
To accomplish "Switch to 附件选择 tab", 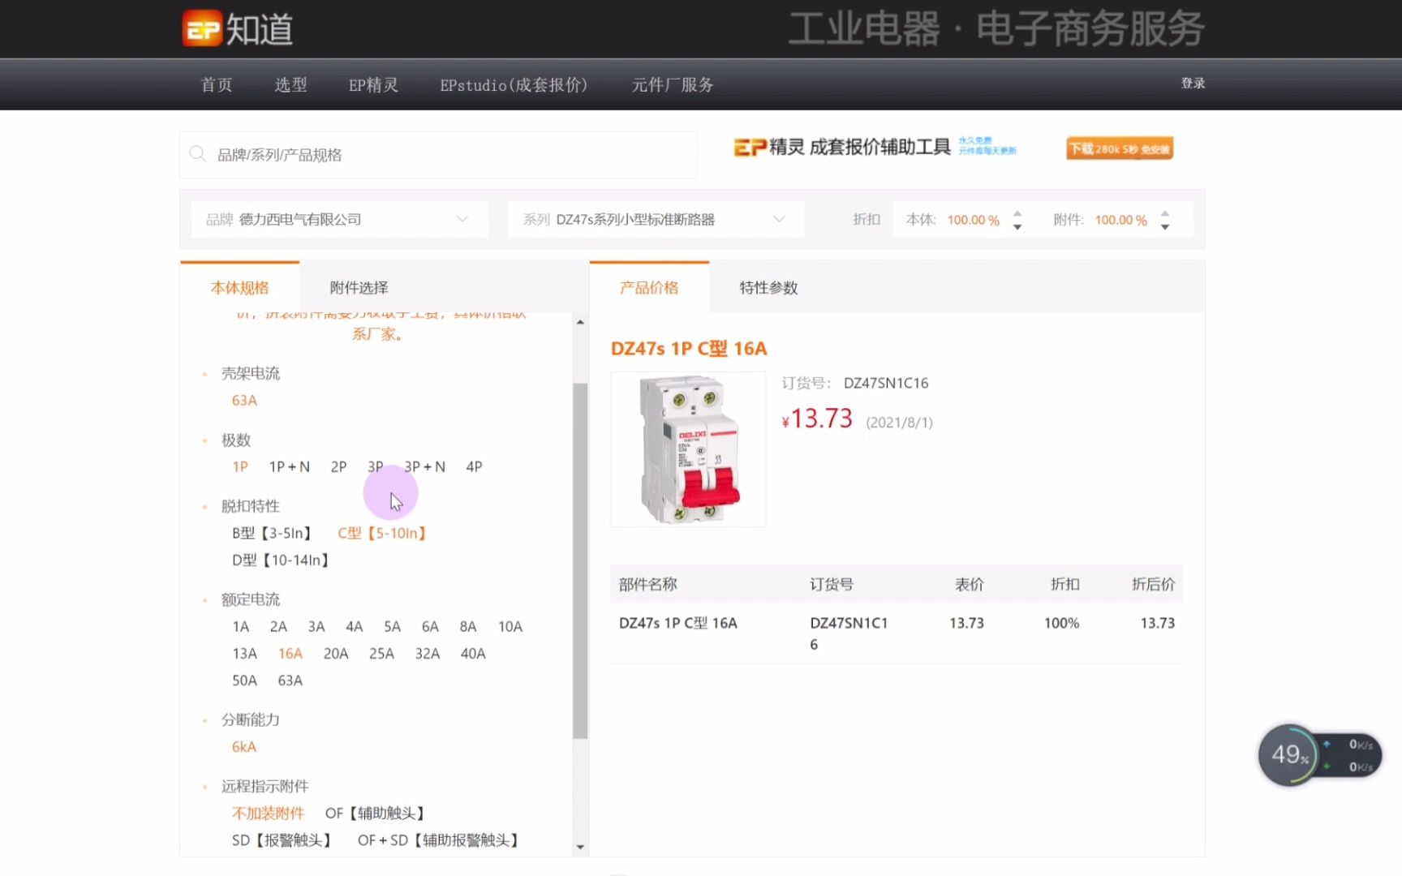I will pos(359,287).
